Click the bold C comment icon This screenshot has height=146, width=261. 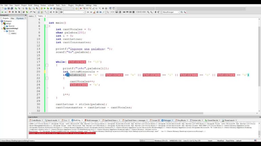(x=159, y=12)
